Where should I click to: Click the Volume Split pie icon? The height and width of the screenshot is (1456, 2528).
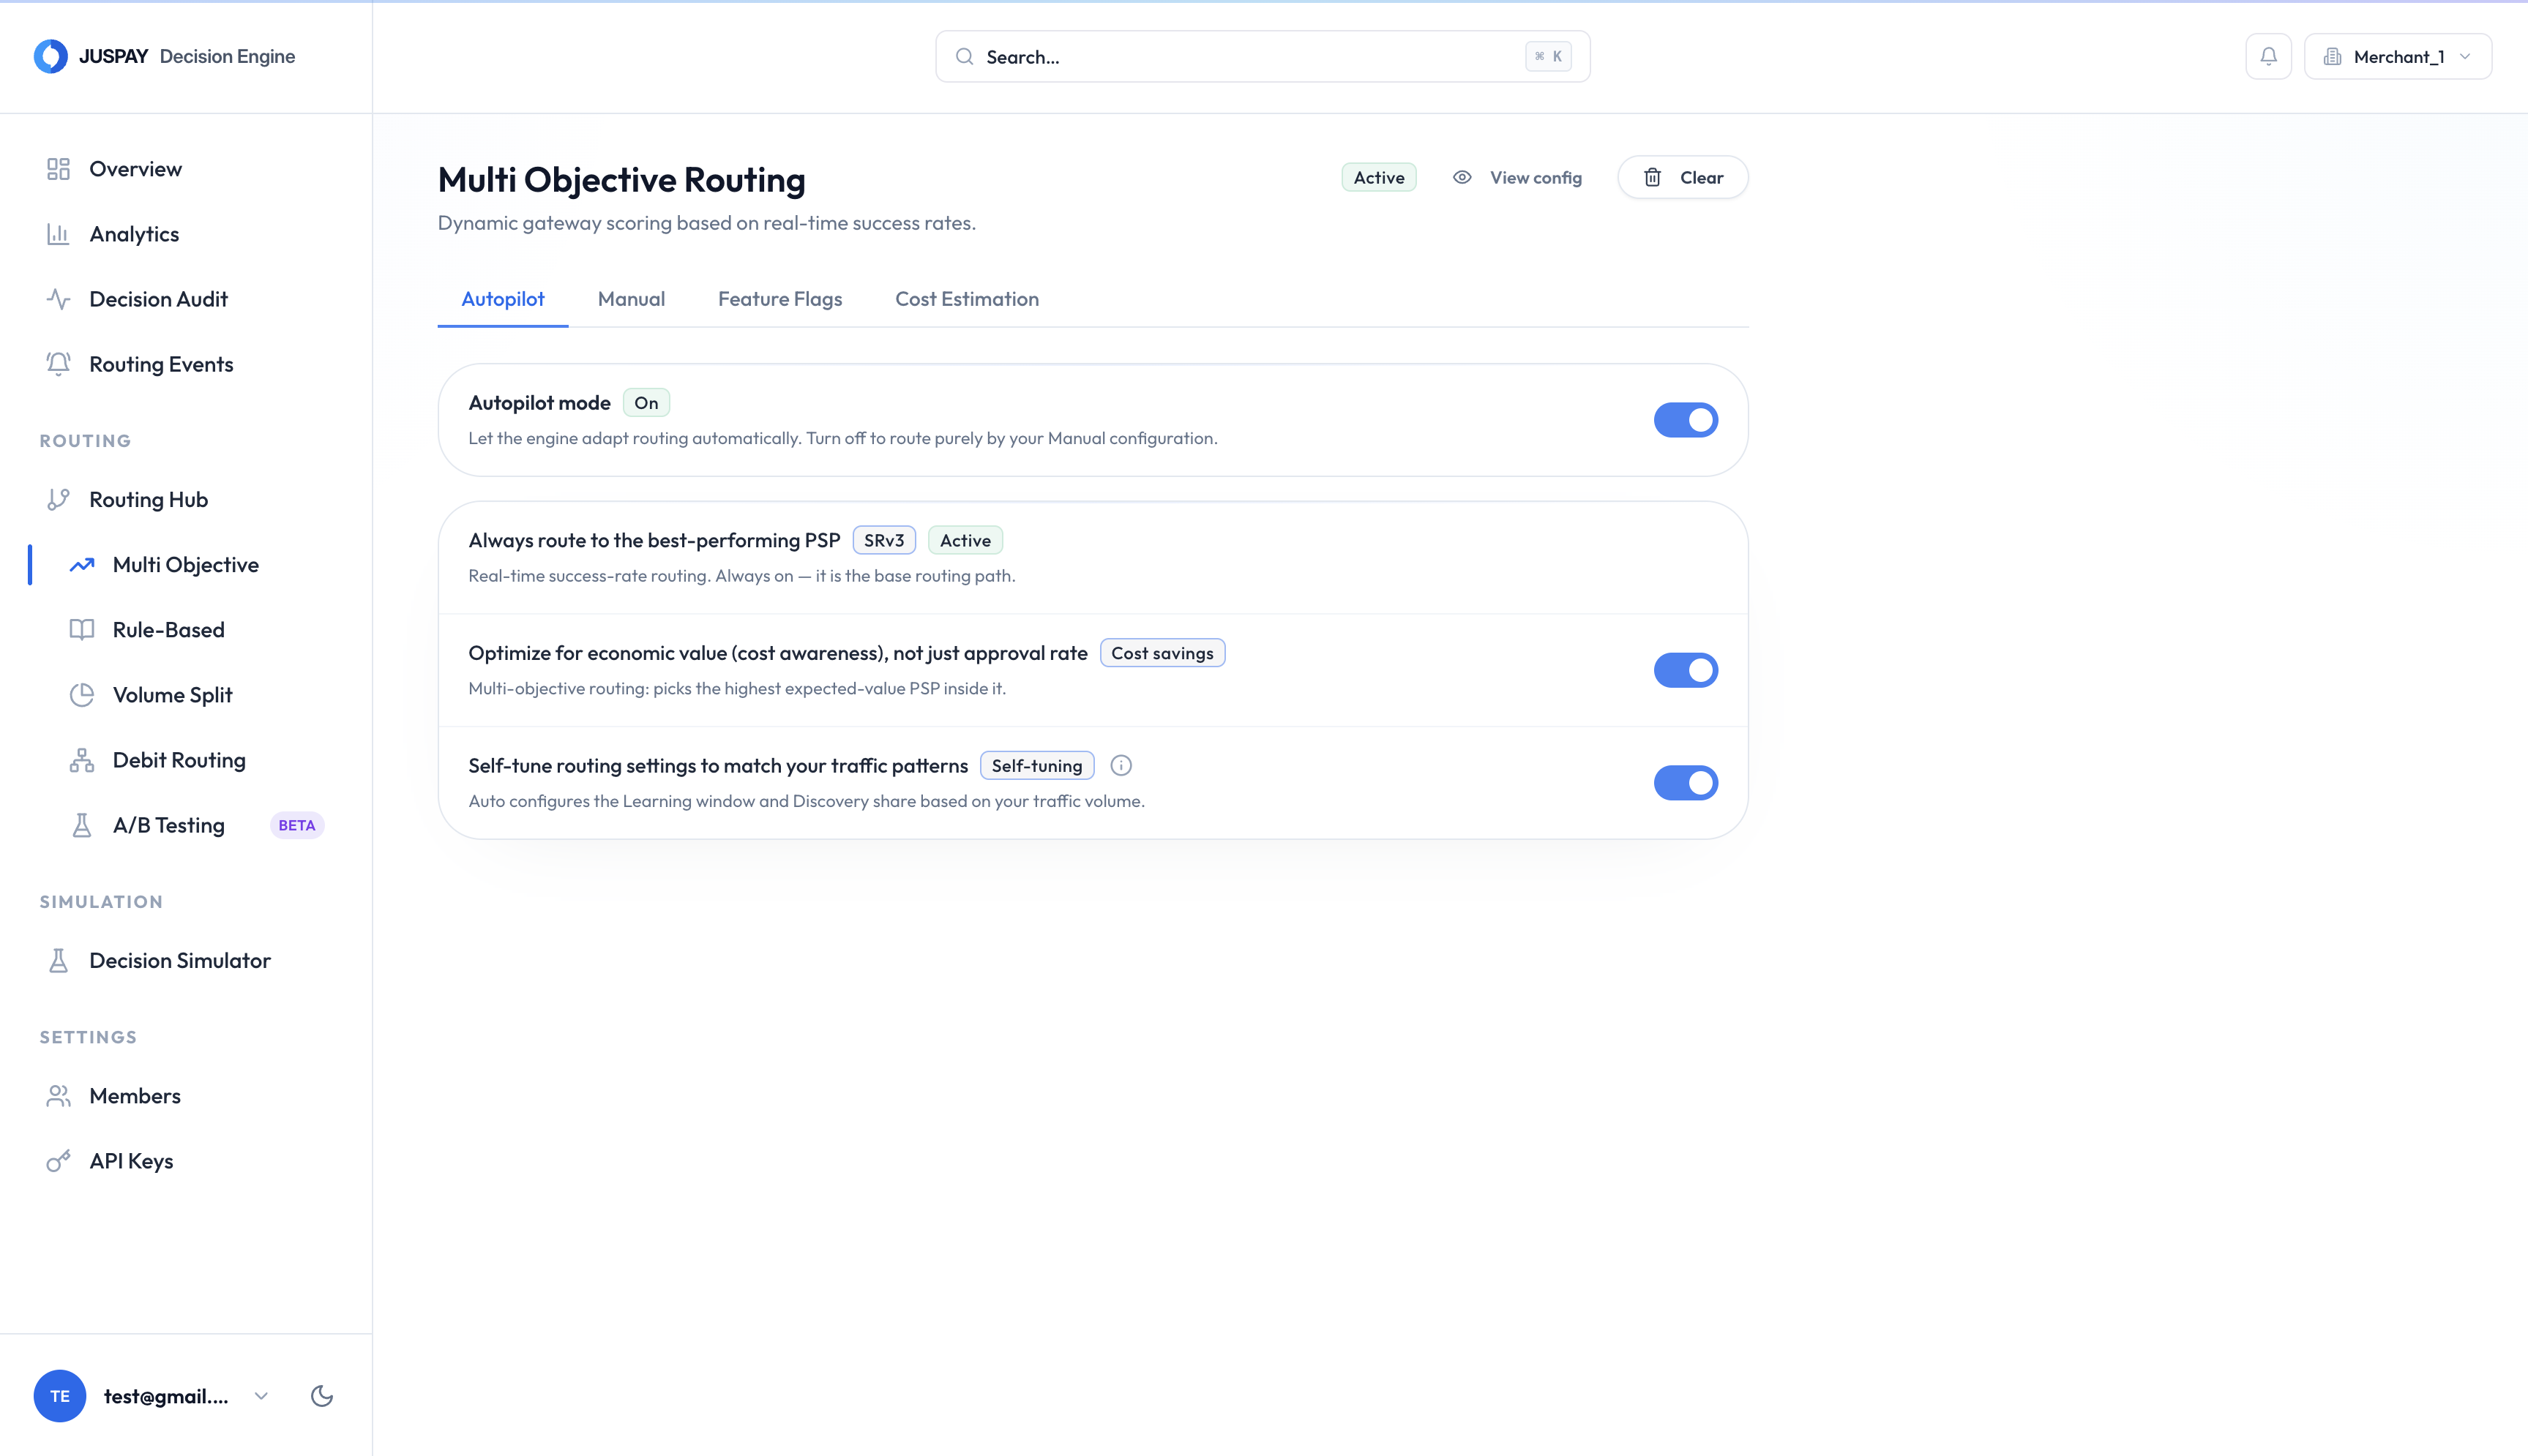point(82,695)
